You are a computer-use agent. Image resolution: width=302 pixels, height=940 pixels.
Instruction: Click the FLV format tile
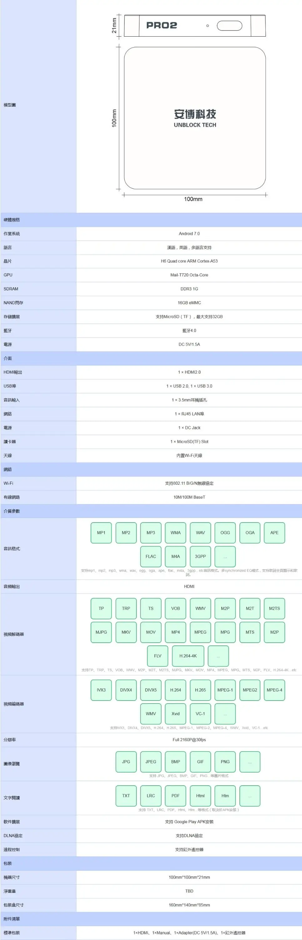tap(157, 656)
